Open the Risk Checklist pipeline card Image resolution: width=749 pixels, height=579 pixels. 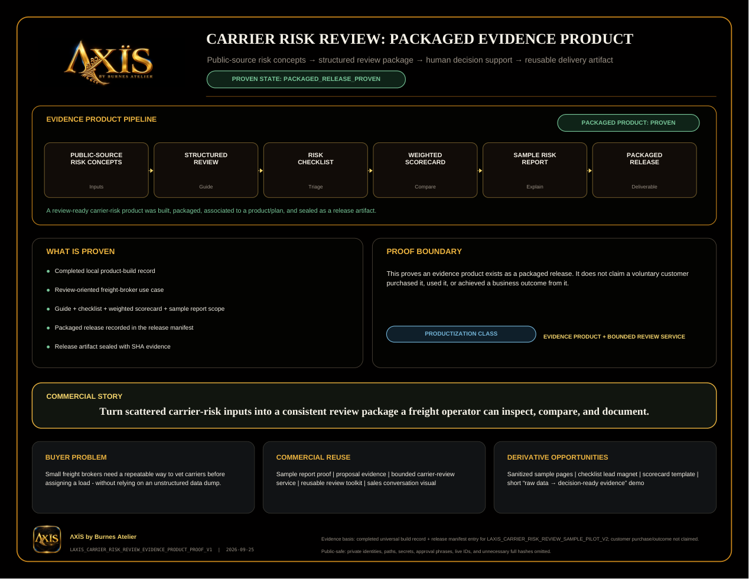tap(315, 170)
